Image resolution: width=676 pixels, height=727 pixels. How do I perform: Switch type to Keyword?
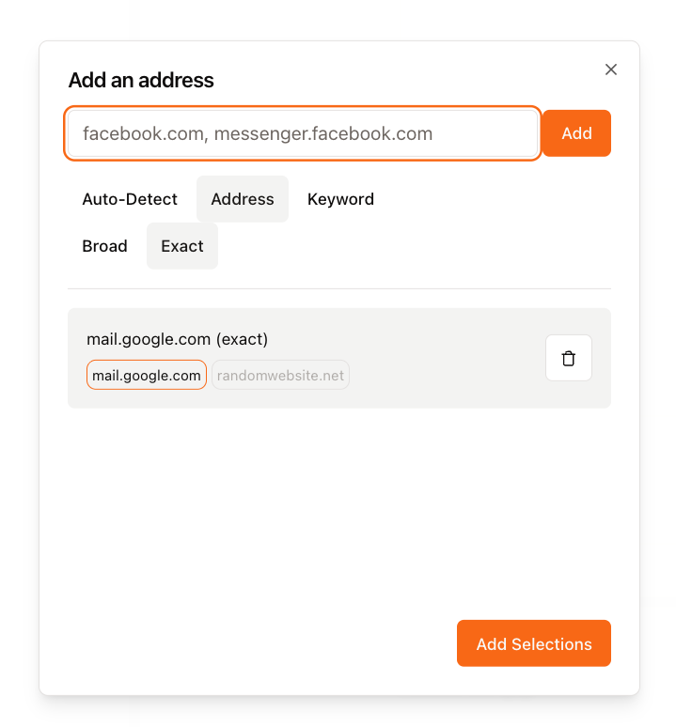(x=340, y=199)
